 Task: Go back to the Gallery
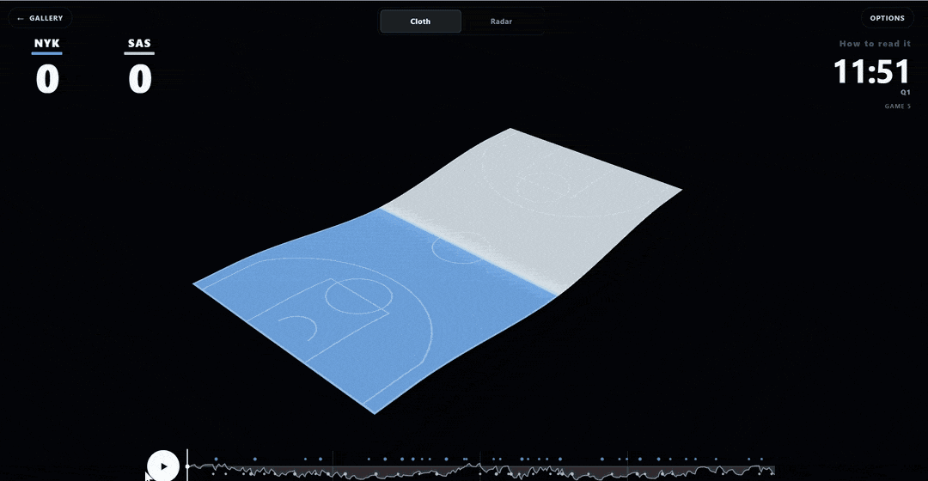pos(40,18)
